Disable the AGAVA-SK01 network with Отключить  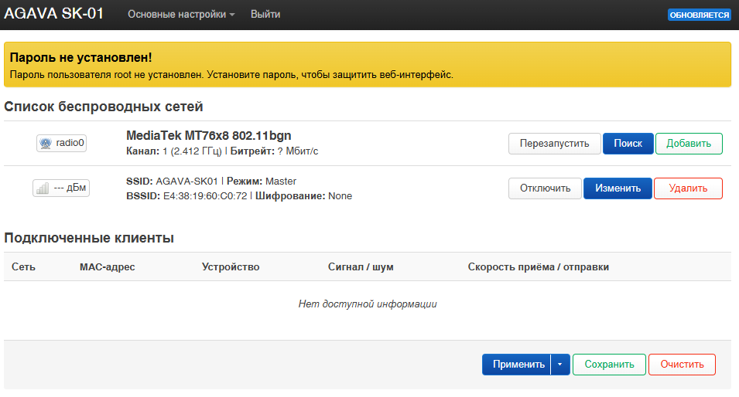coord(545,188)
